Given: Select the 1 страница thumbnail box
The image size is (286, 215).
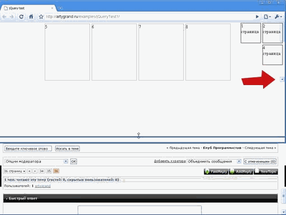Looking at the screenshot, I should [251, 33].
